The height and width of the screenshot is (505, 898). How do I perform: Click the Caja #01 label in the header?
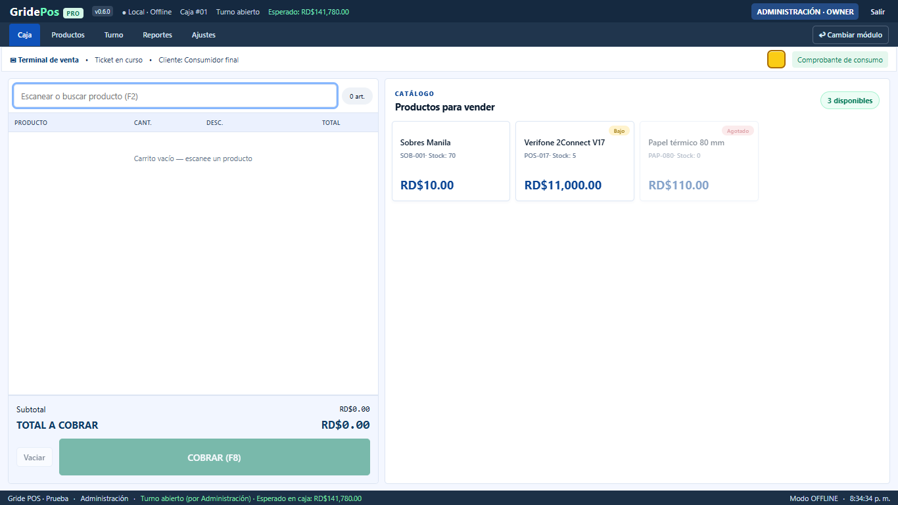pyautogui.click(x=194, y=12)
